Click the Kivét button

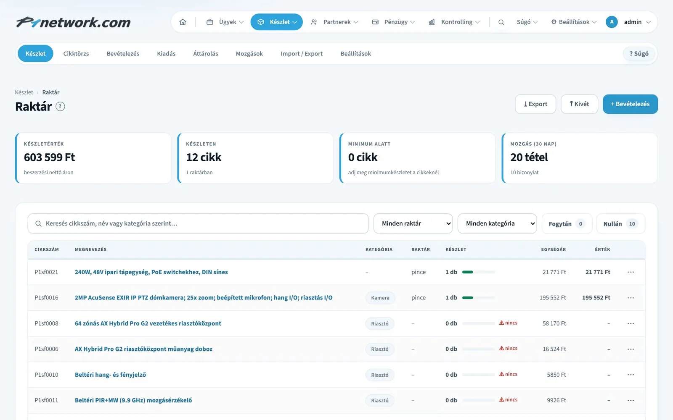pos(579,104)
